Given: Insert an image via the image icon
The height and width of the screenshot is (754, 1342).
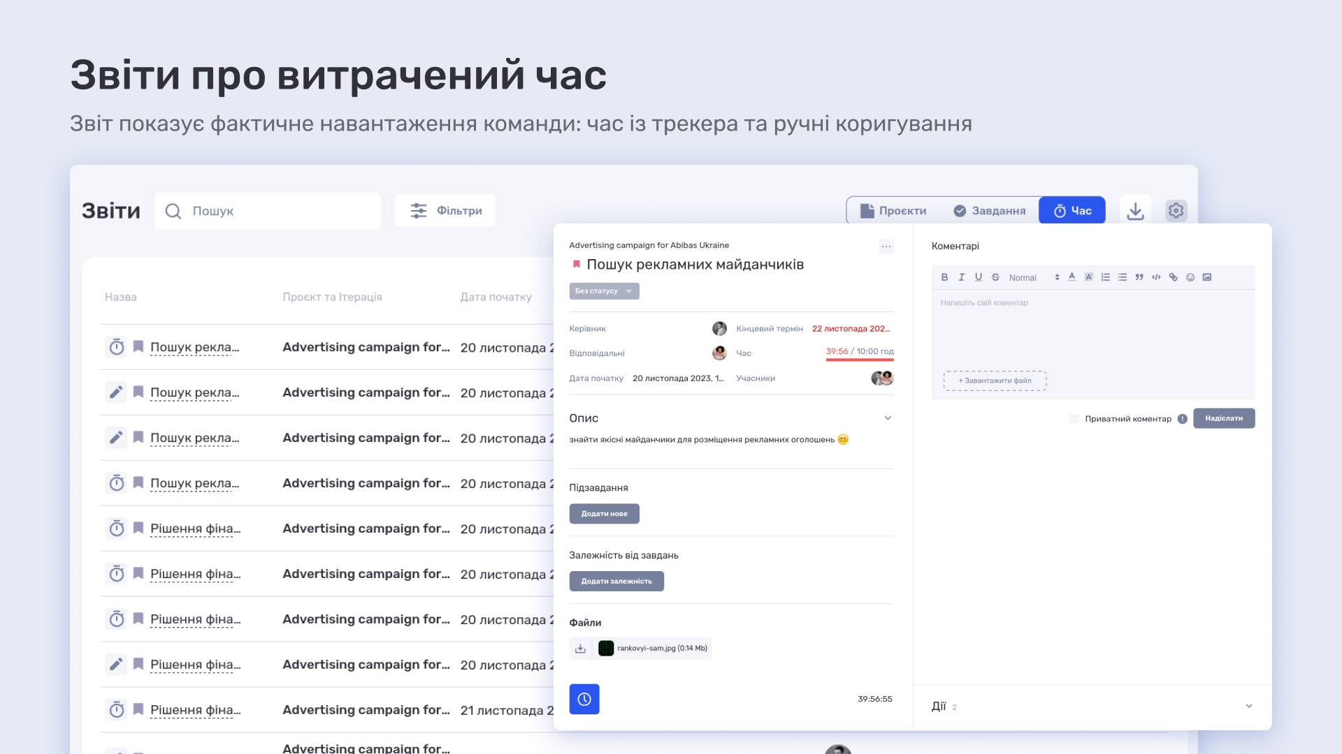Looking at the screenshot, I should pyautogui.click(x=1207, y=277).
